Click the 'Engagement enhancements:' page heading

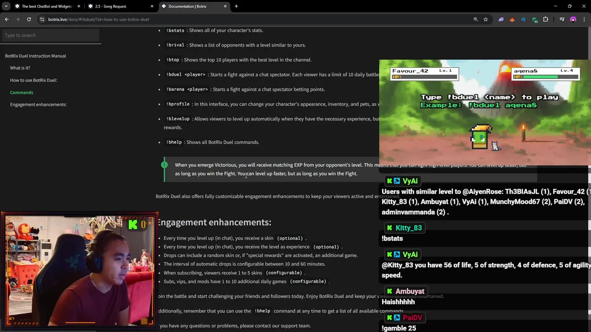[x=214, y=222]
